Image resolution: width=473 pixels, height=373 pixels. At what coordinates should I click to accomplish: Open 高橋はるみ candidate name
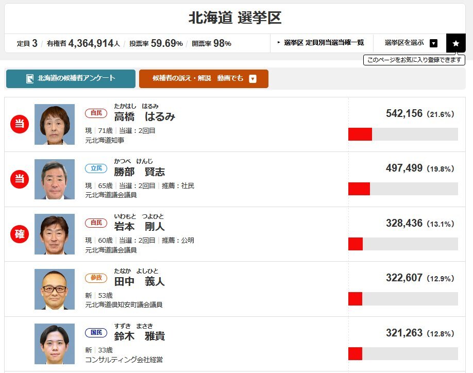coord(144,116)
